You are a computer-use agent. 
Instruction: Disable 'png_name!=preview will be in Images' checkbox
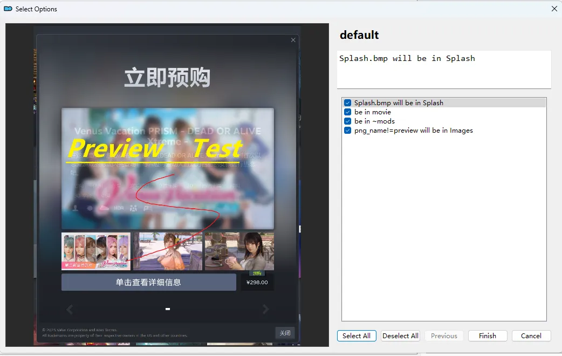pos(348,131)
